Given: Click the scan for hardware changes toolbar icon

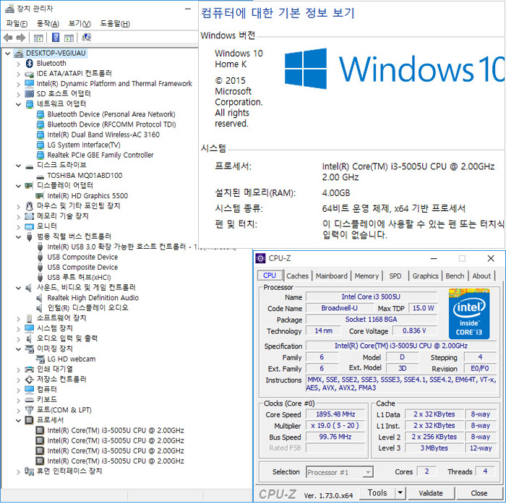Looking at the screenshot, I should coord(86,38).
